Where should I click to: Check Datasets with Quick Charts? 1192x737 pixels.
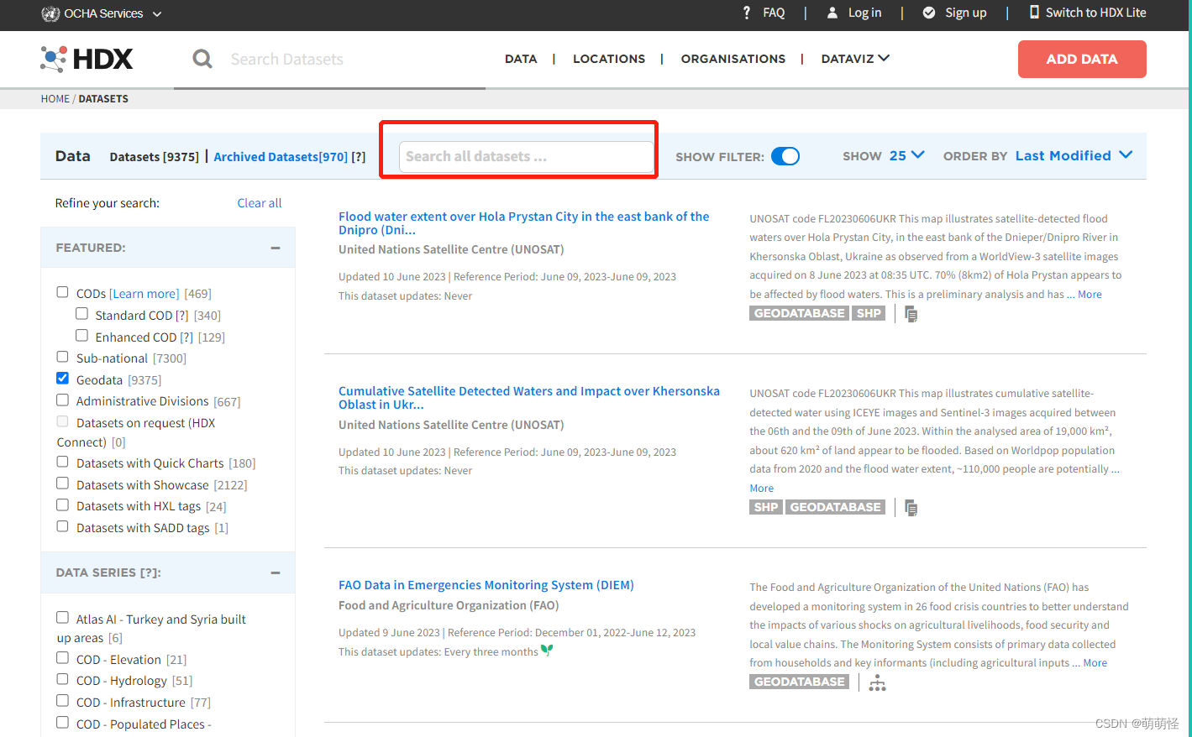[x=62, y=462]
